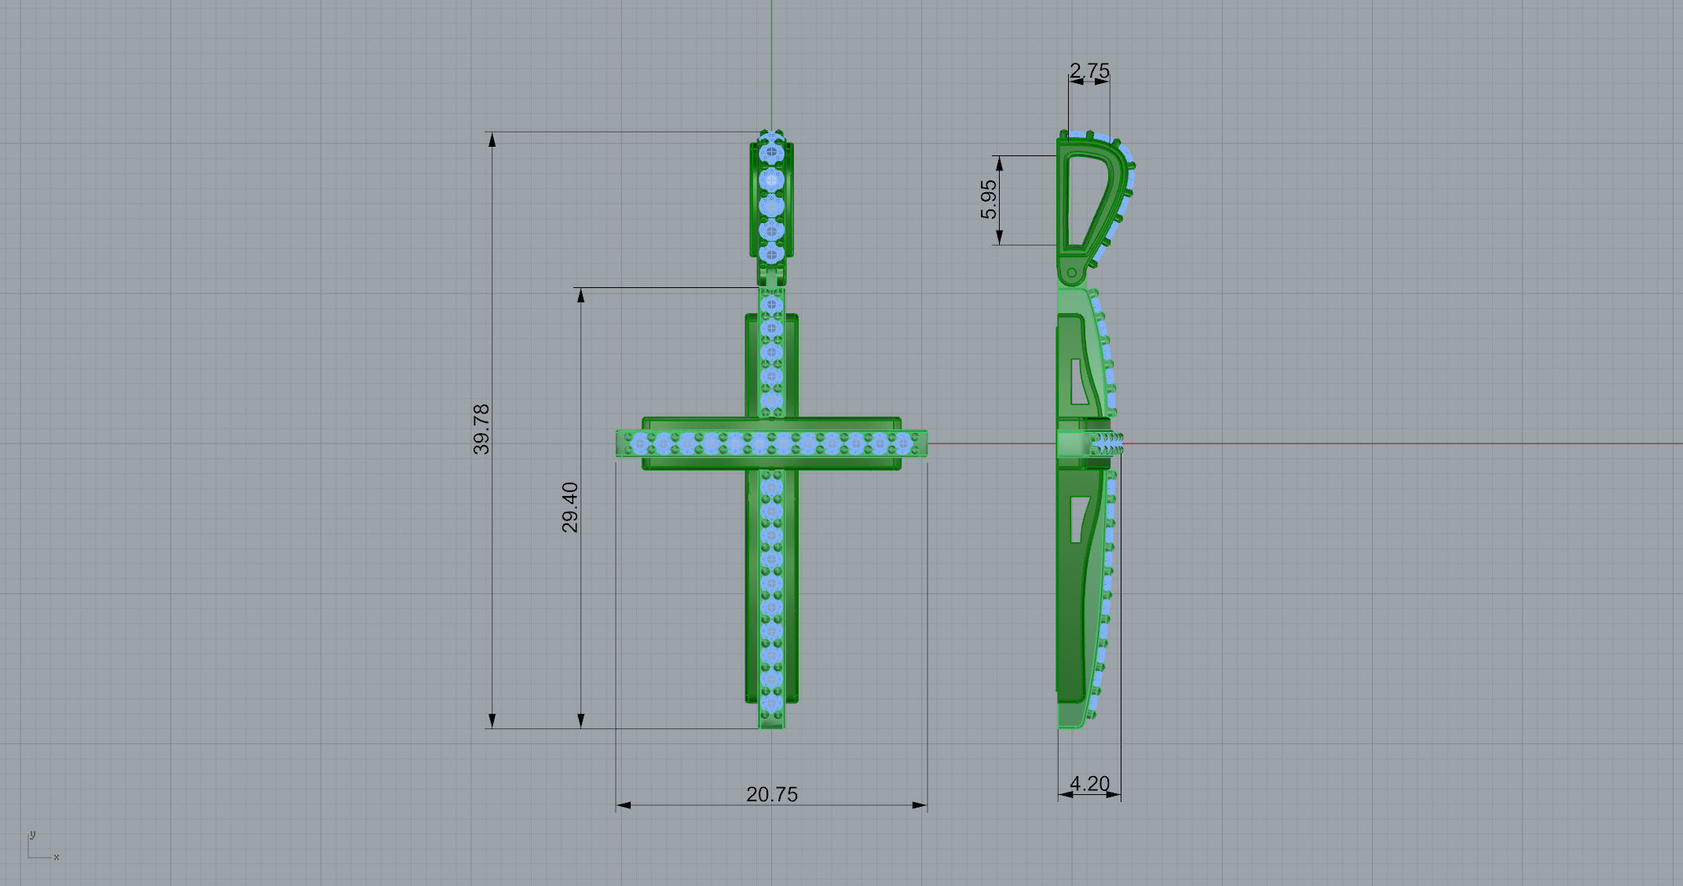Click the green Y-axis line above bail
The height and width of the screenshot is (886, 1683).
click(771, 63)
